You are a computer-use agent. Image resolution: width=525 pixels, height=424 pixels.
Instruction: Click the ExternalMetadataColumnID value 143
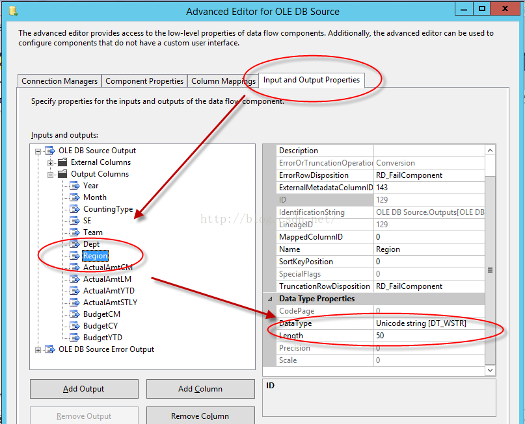(429, 188)
